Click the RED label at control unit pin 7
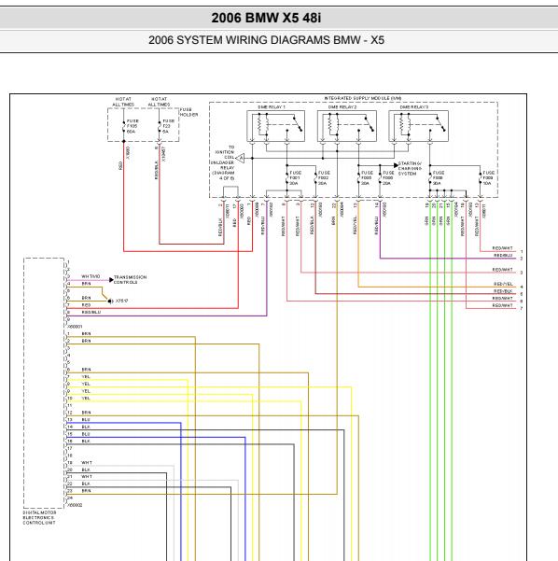Viewport: 558px width, 561px height. [x=86, y=305]
